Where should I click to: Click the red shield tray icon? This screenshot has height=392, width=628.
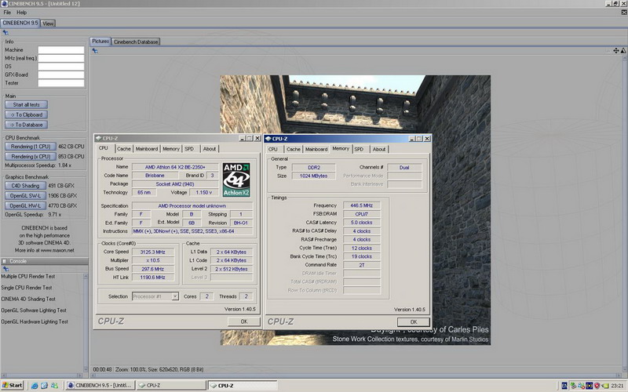[x=597, y=386]
